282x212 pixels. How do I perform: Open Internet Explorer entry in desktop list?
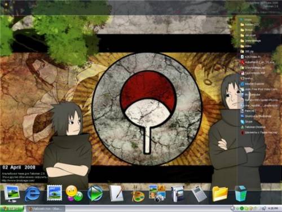pos(252,84)
